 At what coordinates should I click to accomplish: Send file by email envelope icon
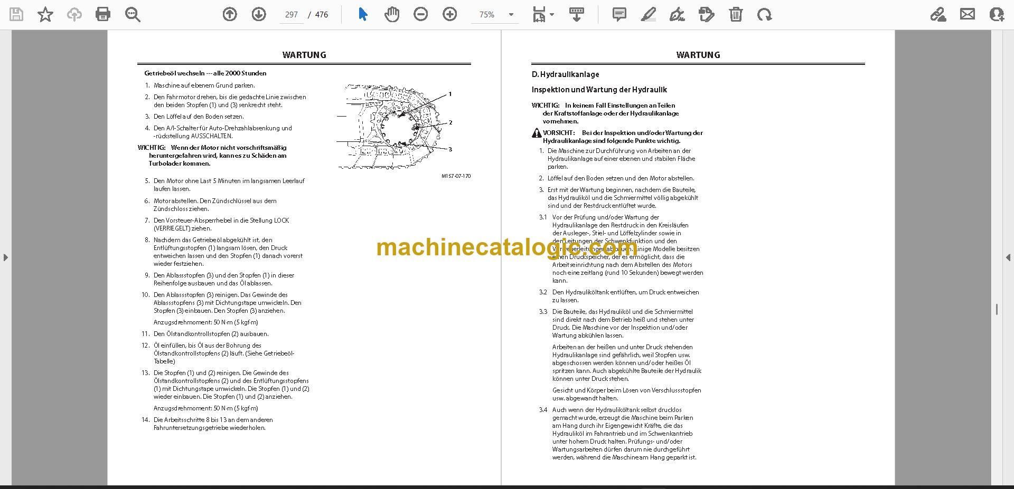tap(968, 14)
